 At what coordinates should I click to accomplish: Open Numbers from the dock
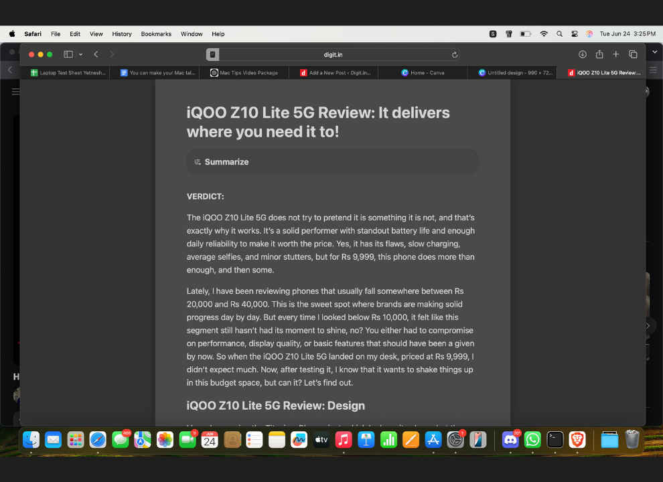pyautogui.click(x=388, y=440)
